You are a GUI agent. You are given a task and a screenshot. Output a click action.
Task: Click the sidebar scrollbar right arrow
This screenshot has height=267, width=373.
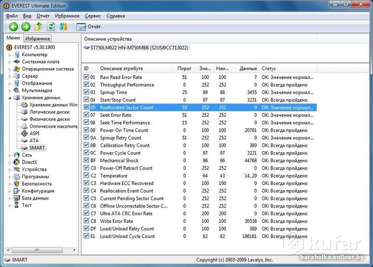(x=75, y=250)
